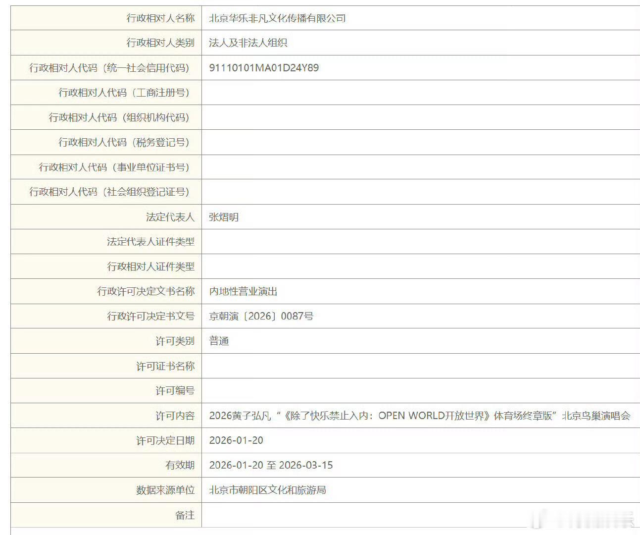The height and width of the screenshot is (535, 640).
Task: Click the company name 北京华乐非凡文化传播有限公司
Action: (x=279, y=18)
